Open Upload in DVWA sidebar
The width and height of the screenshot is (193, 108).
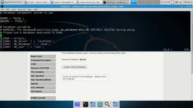[x=43, y=84]
